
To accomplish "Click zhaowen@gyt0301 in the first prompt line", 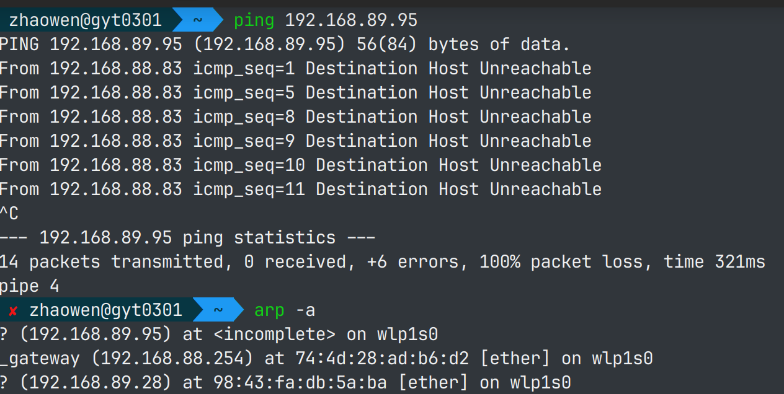I will (85, 20).
